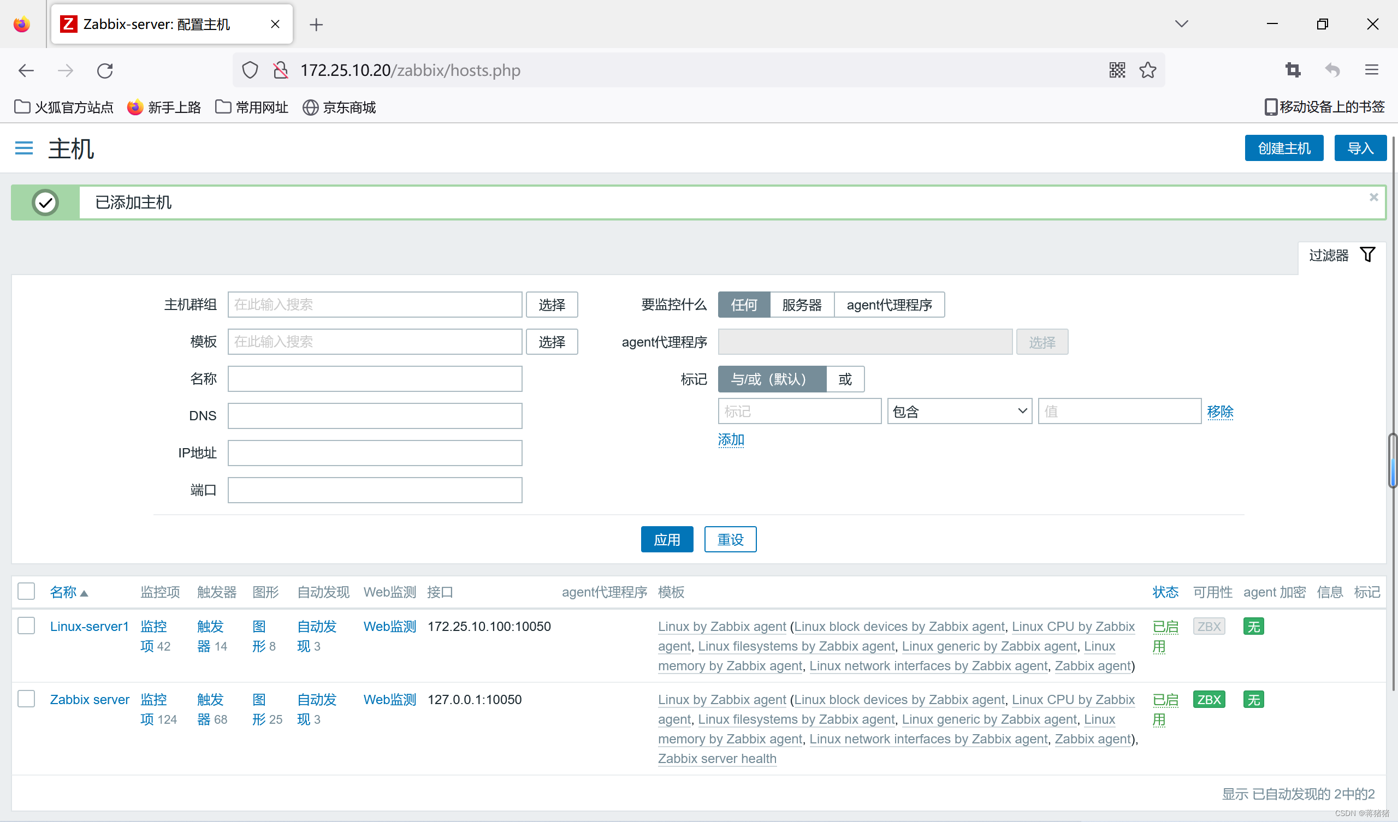Viewport: 1398px width, 822px height.
Task: Open the Linux-server1 host link
Action: coord(90,626)
